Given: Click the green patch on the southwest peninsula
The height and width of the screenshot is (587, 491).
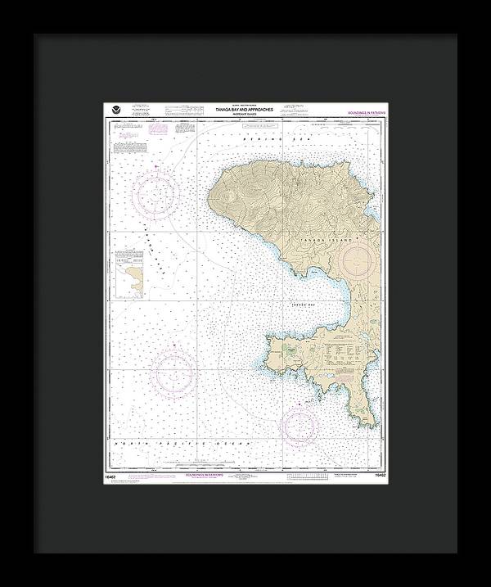Looking at the screenshot, I should click(x=291, y=350).
